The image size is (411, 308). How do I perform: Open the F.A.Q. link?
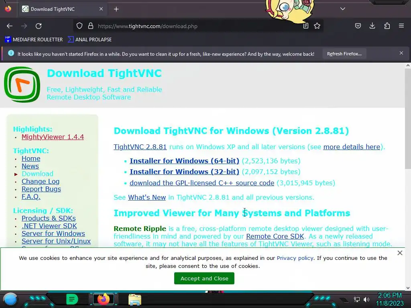(31, 197)
